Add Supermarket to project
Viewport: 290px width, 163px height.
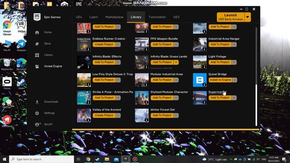click(x=220, y=98)
